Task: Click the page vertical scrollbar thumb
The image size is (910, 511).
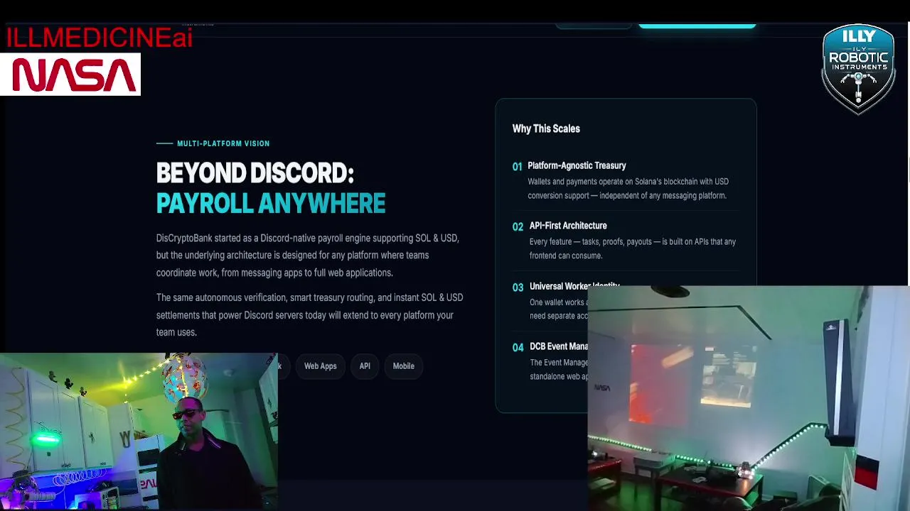Action: pyautogui.click(x=908, y=170)
